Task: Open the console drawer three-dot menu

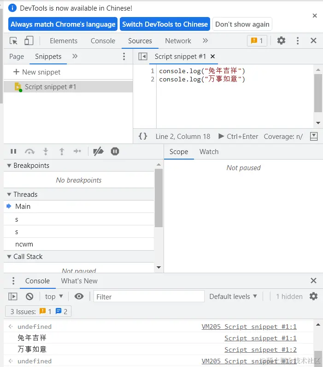Action: pyautogui.click(x=13, y=281)
